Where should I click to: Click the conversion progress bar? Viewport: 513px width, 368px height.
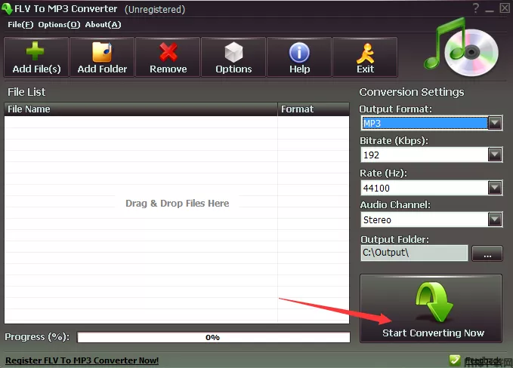point(213,337)
